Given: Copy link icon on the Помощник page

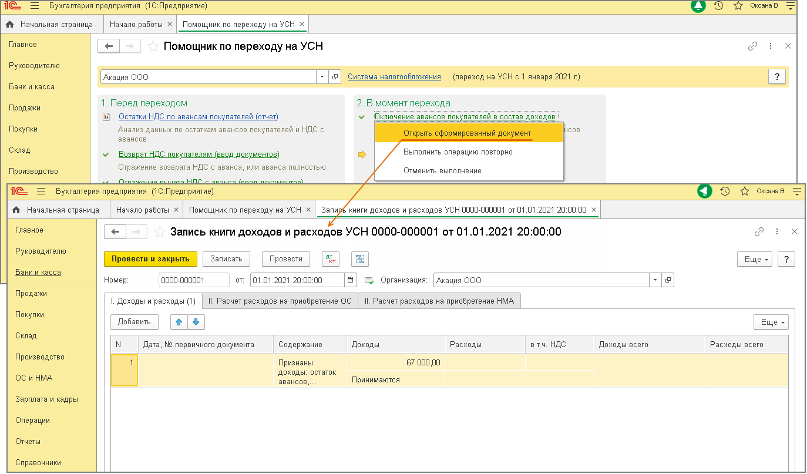Looking at the screenshot, I should pyautogui.click(x=752, y=46).
